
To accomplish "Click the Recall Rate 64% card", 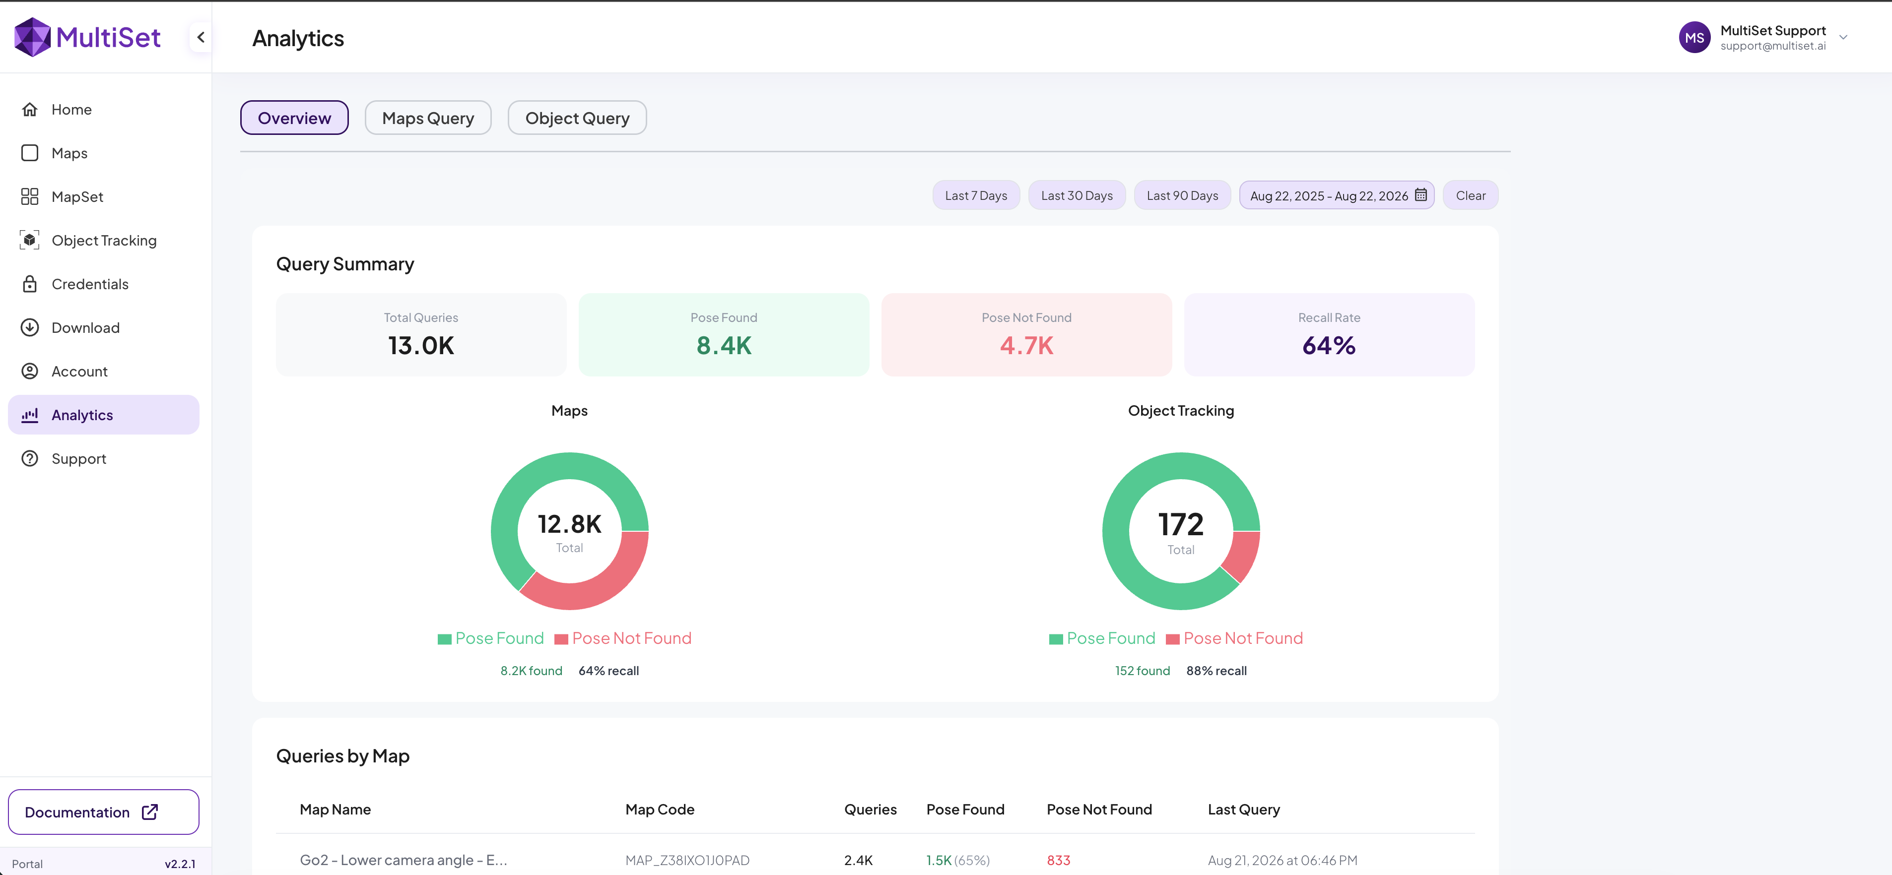I will (x=1329, y=335).
